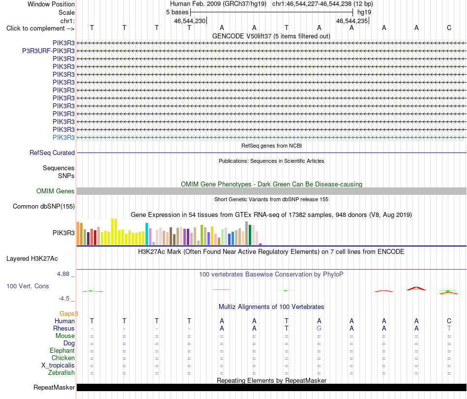Select the Chicken species label
The image size is (467, 399).
click(63, 358)
